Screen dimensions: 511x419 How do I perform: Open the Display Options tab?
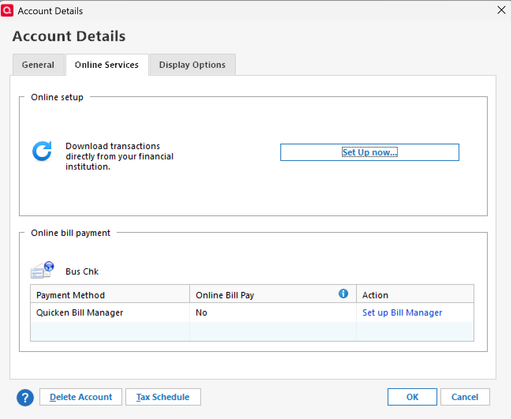coord(192,65)
